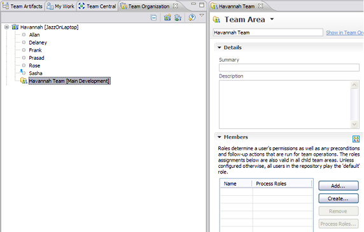Click the Team Organization tab icon
364x232 pixels.
(x=123, y=6)
